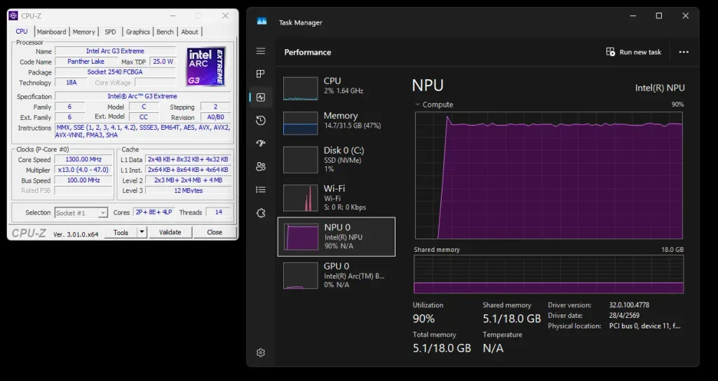The width and height of the screenshot is (718, 381).
Task: Open Startup apps icon in sidebar
Action: (x=261, y=144)
